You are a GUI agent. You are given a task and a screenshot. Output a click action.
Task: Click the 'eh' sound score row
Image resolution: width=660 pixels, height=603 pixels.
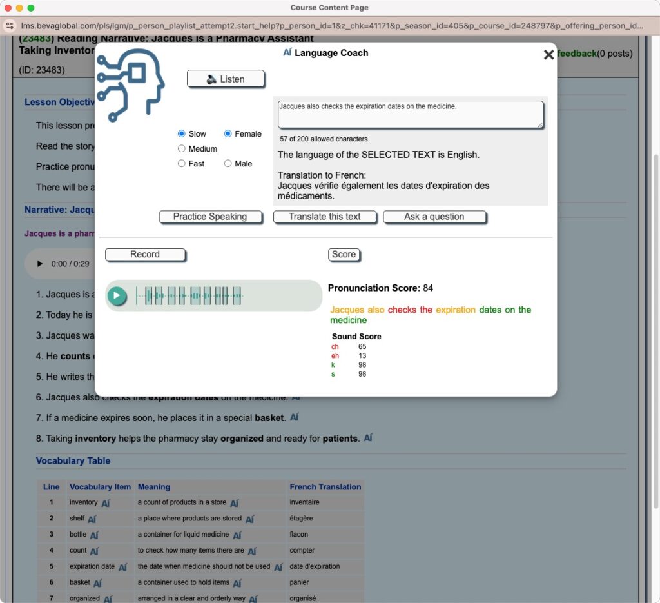pyautogui.click(x=349, y=356)
